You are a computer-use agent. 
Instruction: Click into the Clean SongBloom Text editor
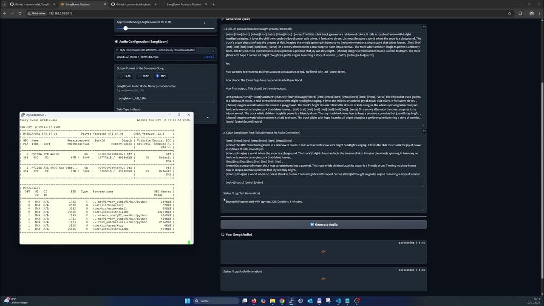323,161
